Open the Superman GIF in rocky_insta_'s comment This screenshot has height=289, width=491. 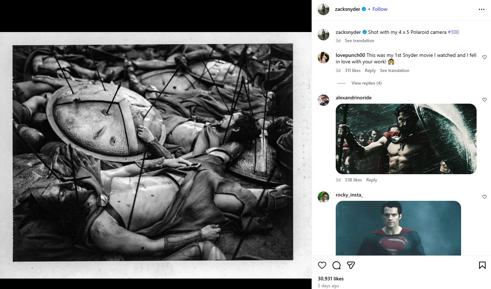click(x=398, y=228)
